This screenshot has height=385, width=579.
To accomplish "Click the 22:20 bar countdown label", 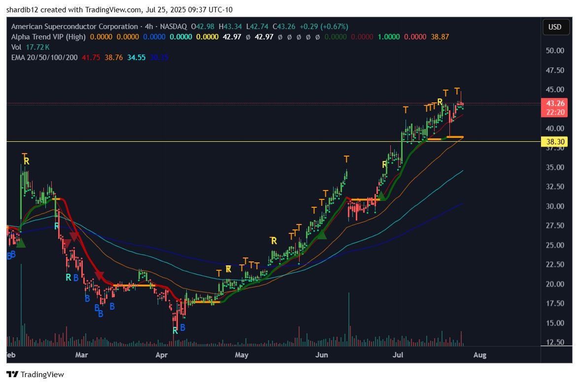I will click(x=555, y=112).
